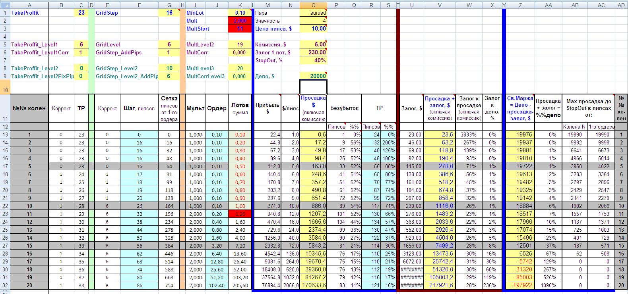Click the GridStep_AddPips label cell
Screen dimensions: 628x294
pyautogui.click(x=126, y=52)
